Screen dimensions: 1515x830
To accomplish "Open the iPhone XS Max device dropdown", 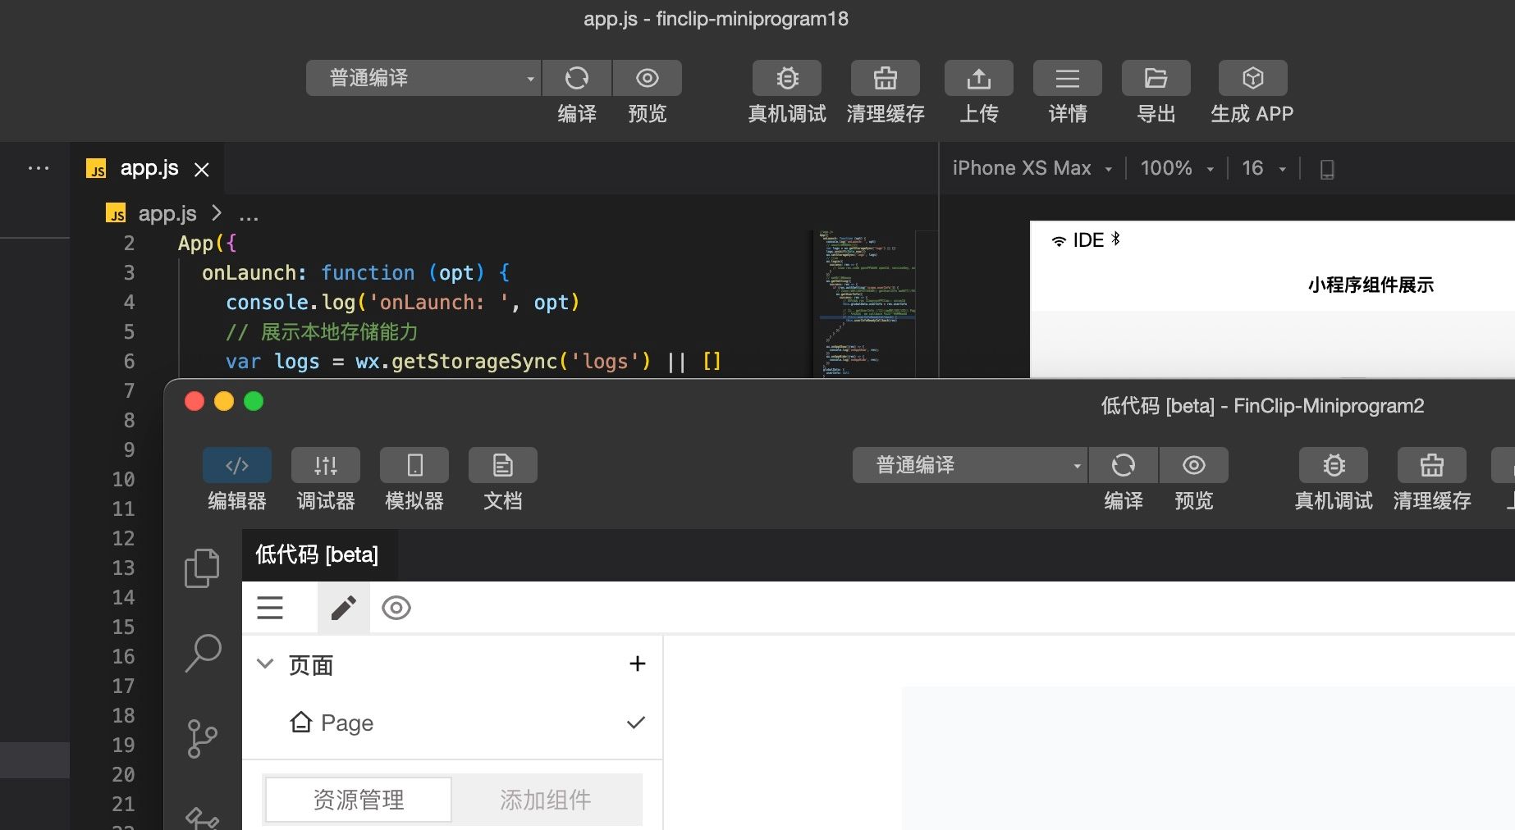I will tap(1032, 168).
